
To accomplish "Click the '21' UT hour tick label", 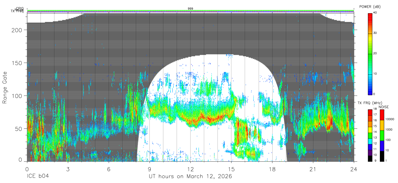I will tap(313, 169).
